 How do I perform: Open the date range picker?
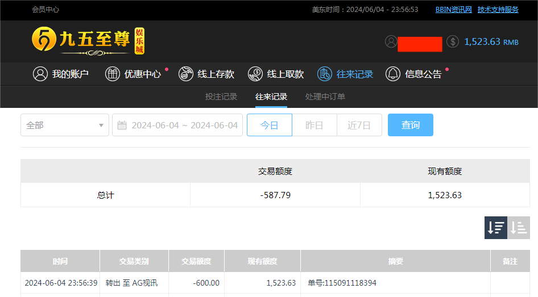coord(184,125)
